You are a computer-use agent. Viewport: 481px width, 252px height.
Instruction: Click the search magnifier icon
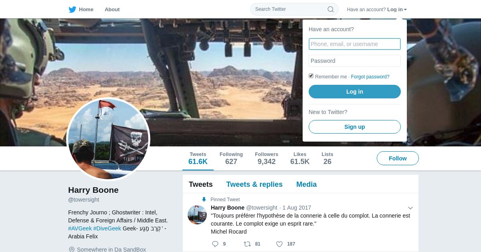coord(331,9)
